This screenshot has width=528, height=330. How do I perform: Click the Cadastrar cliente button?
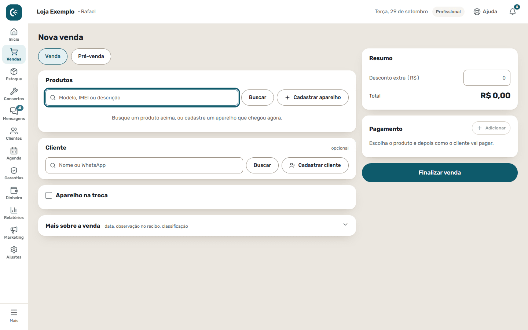pos(315,165)
